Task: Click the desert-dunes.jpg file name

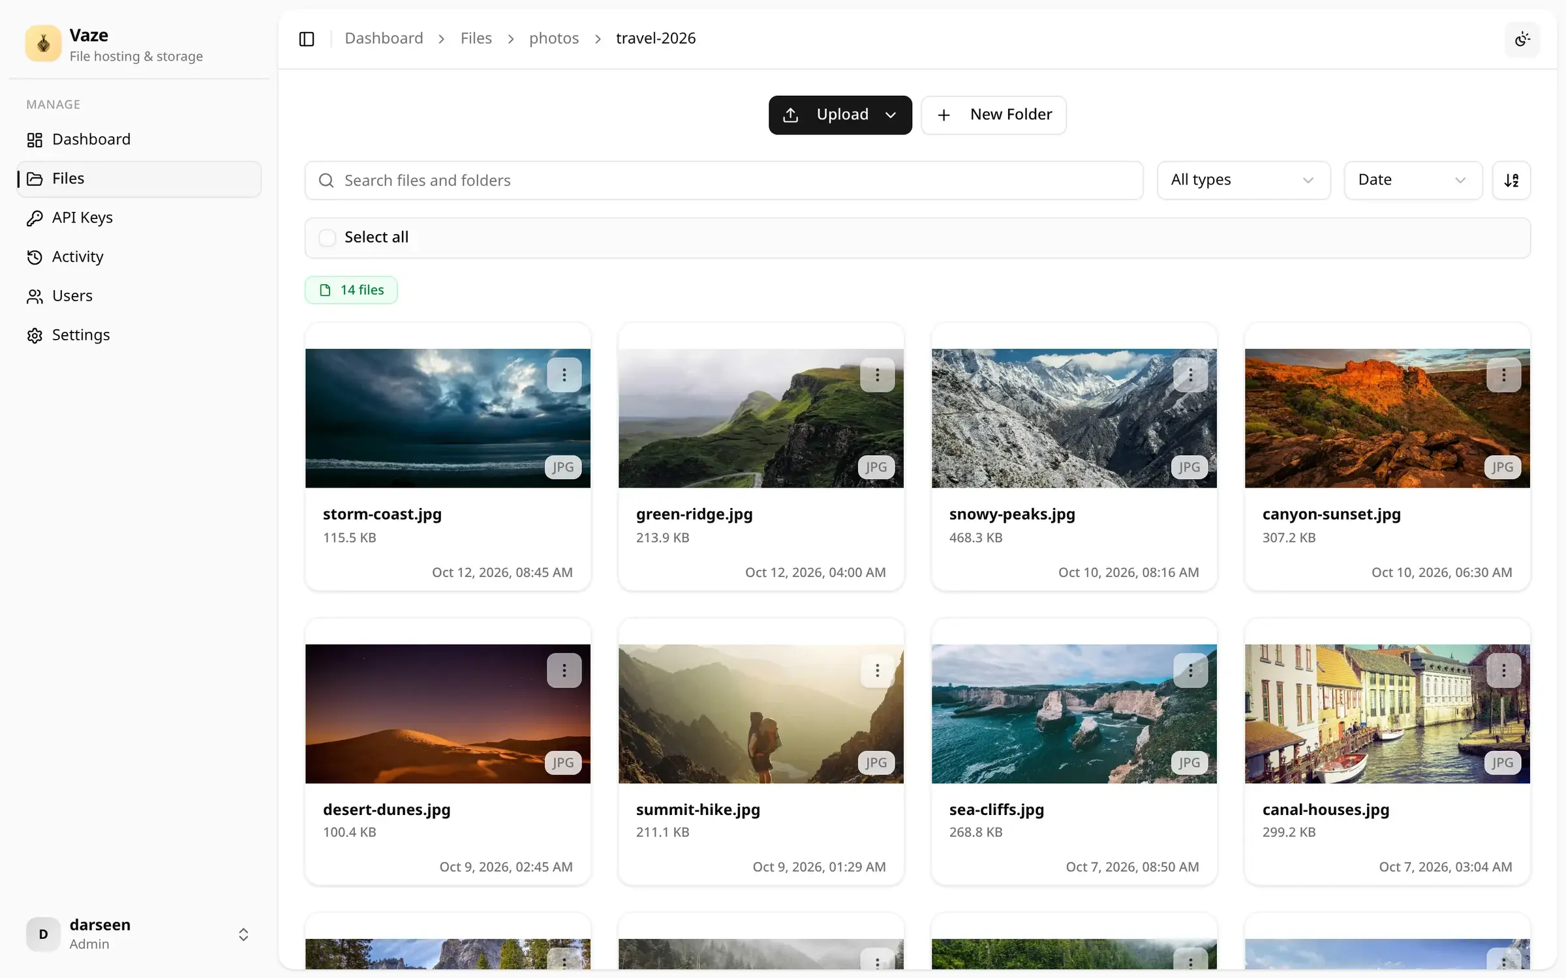Action: tap(386, 810)
